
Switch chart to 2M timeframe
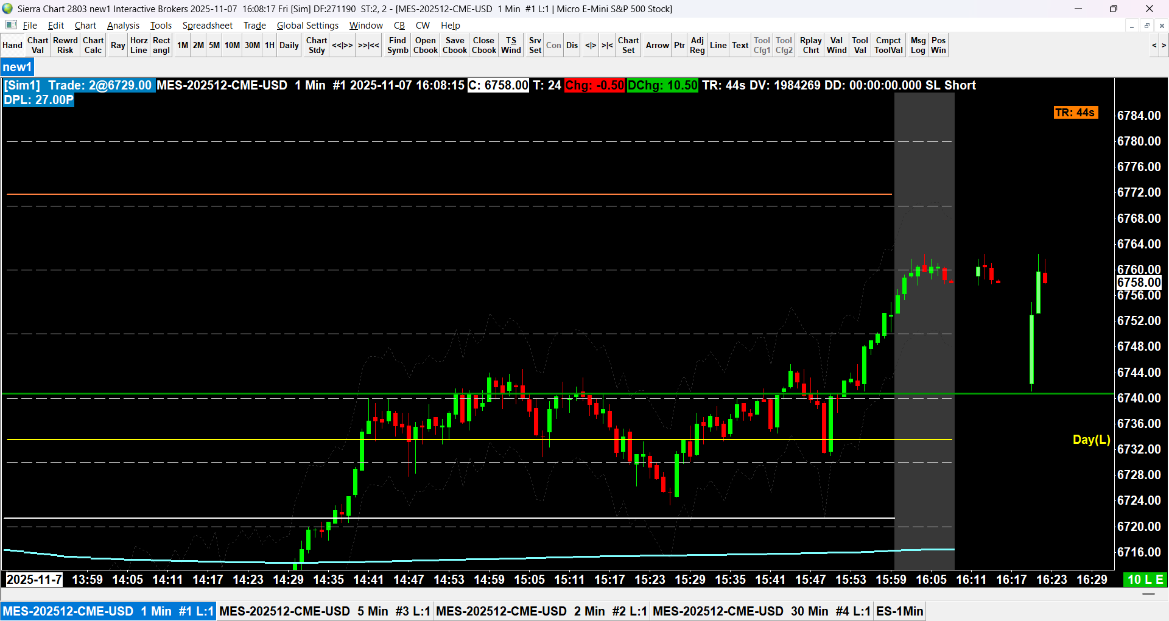pyautogui.click(x=198, y=45)
